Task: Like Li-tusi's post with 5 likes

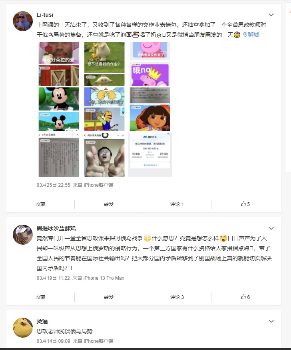Action: click(x=245, y=204)
